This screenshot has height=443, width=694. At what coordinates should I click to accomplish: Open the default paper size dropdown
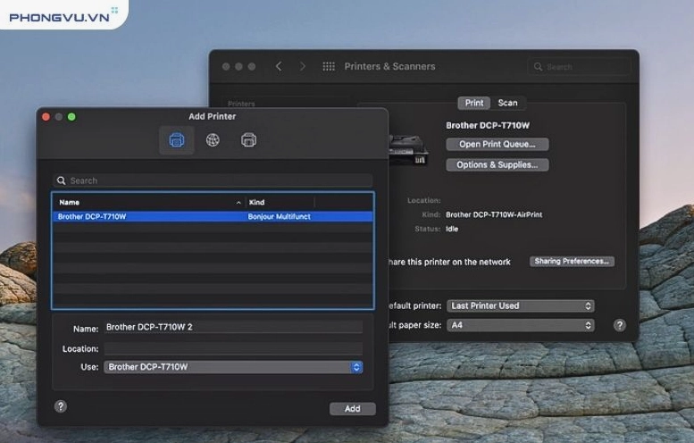520,325
